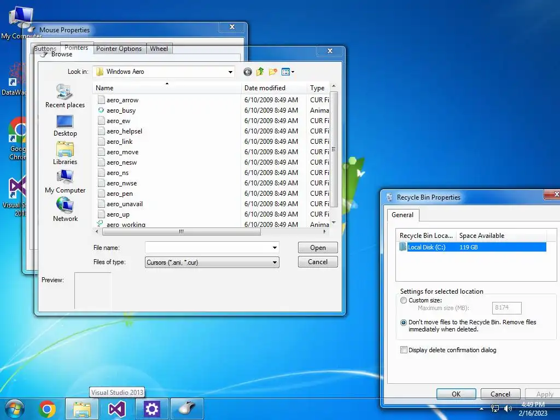Viewport: 560px width, 420px height.
Task: Click Recycle Bin Location column header
Action: pos(426,236)
